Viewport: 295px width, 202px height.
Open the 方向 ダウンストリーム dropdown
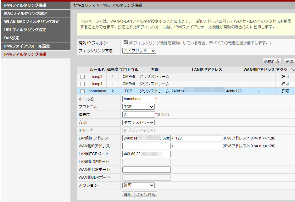(x=138, y=123)
